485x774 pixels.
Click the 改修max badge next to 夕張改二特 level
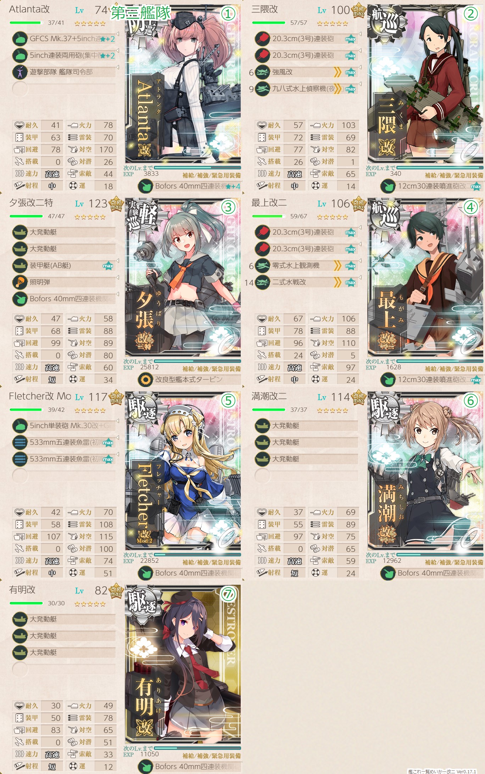(116, 203)
